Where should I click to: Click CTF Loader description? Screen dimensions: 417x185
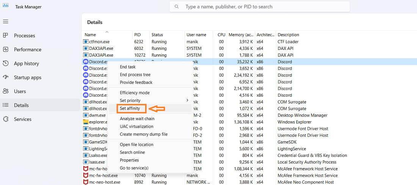[288, 42]
